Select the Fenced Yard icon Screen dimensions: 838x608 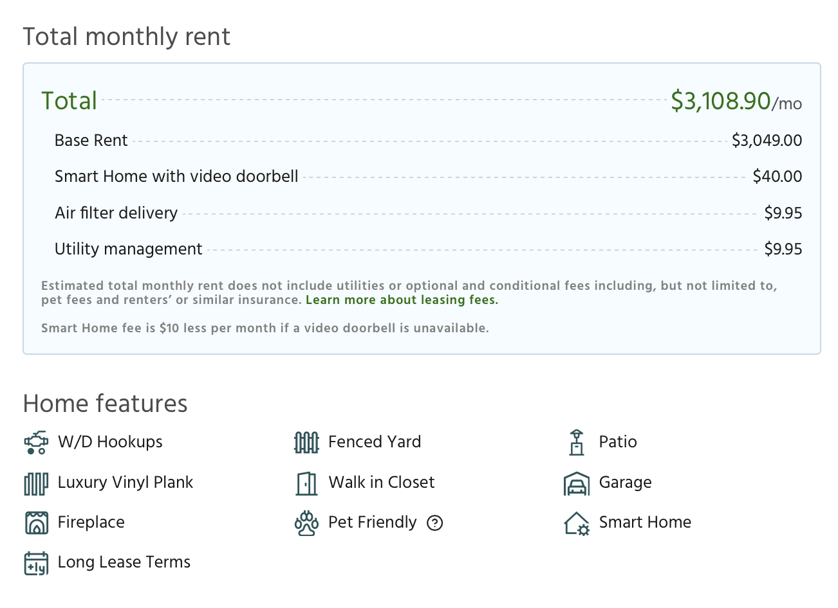tap(306, 442)
